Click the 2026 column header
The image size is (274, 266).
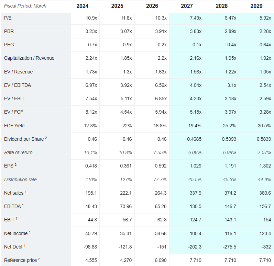point(152,6)
